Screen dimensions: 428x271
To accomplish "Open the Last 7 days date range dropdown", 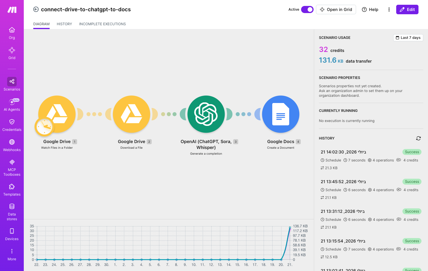I will coord(408,38).
